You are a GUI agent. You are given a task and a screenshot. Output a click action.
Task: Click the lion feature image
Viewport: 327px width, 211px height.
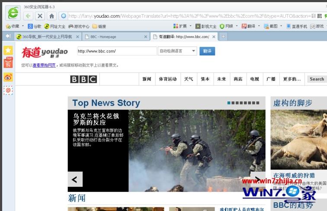click(x=298, y=140)
